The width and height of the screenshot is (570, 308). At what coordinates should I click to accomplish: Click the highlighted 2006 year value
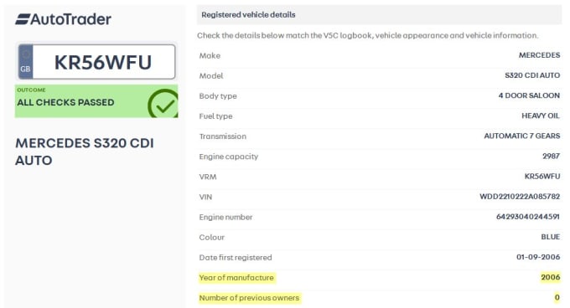click(551, 277)
